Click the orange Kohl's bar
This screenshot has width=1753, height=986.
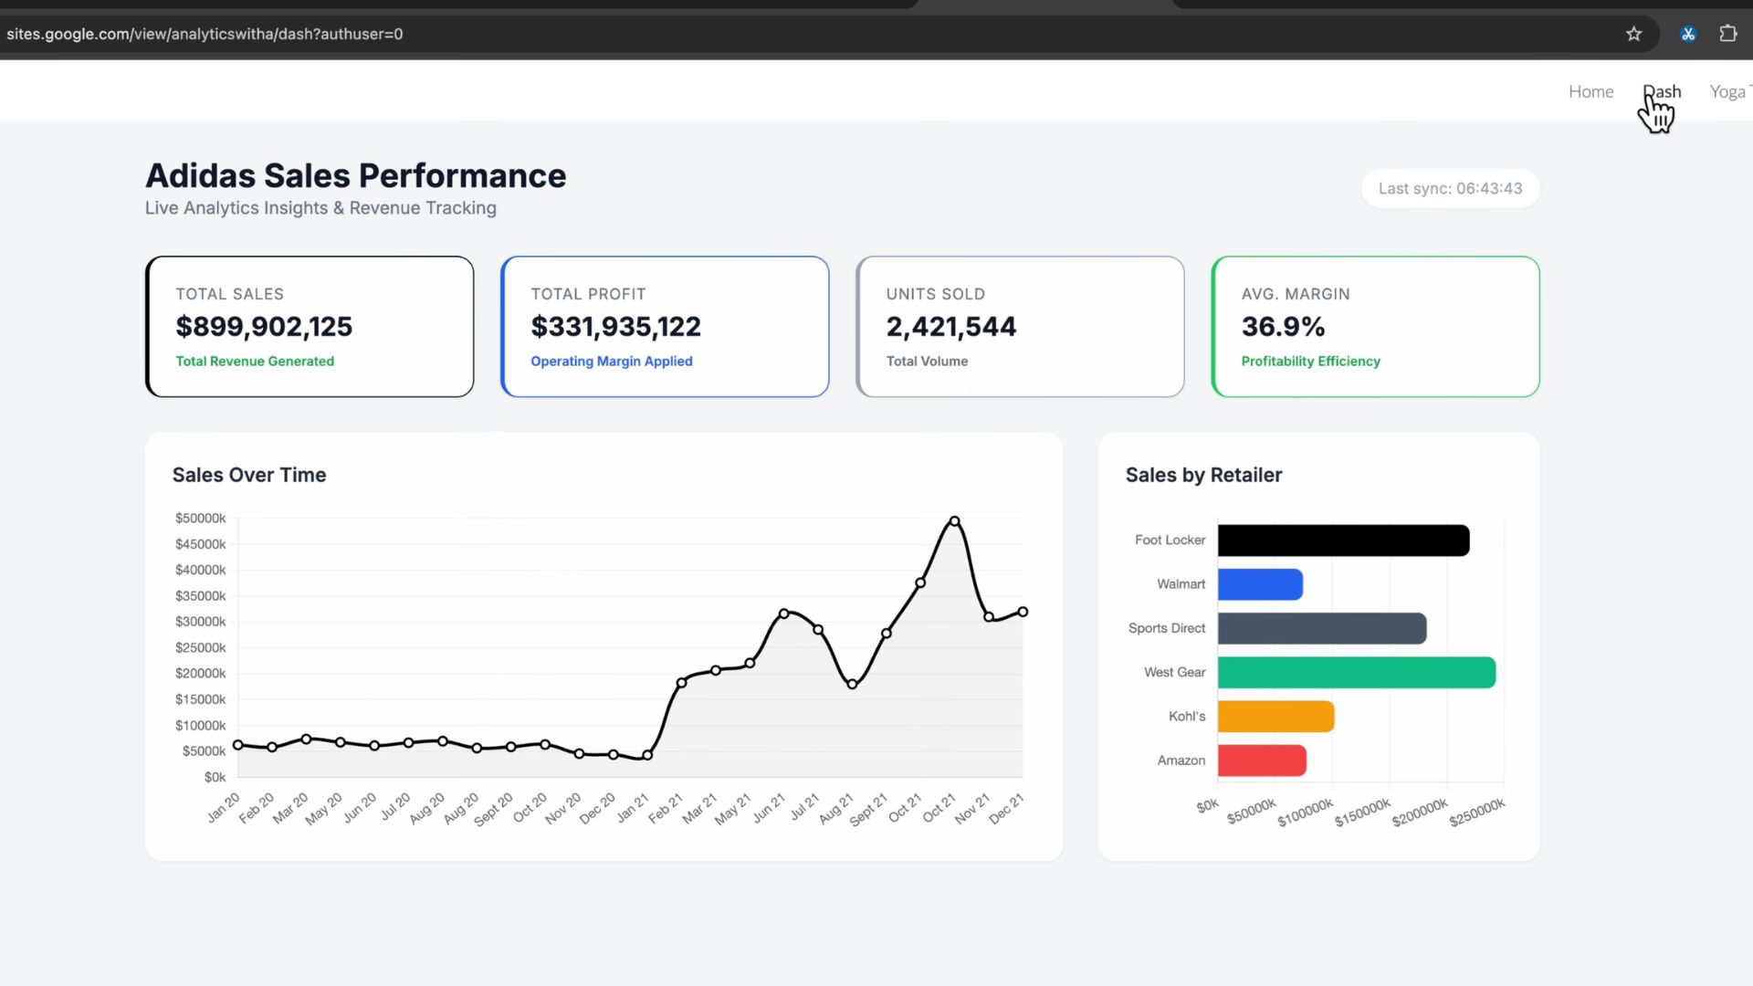click(1275, 717)
